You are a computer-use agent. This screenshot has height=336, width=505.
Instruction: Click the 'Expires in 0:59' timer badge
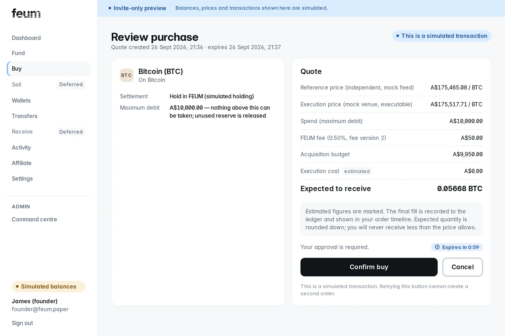pos(457,247)
